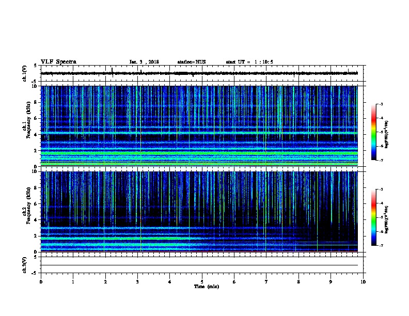Click the "ch.3(V)" axis label
Viewport: 409px width, 316px height.
point(24,265)
